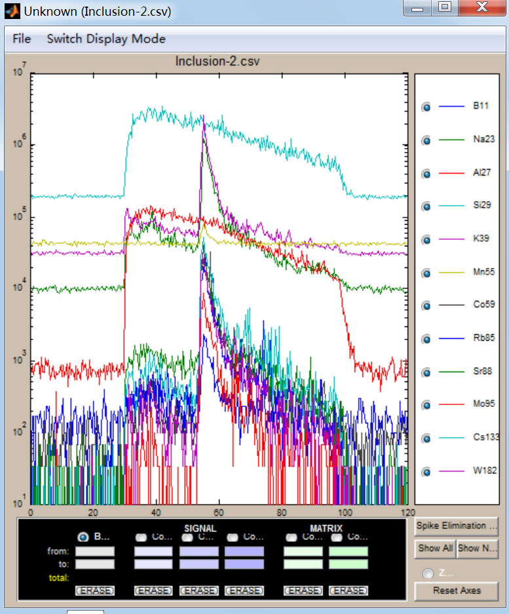The image size is (509, 614).
Task: Focus third SIGNAL column 'to' field
Action: pyautogui.click(x=244, y=564)
